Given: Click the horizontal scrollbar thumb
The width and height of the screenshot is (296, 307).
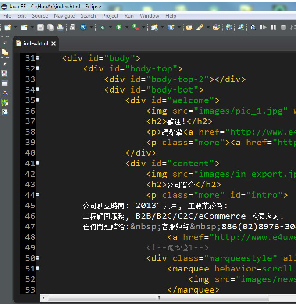Looking at the screenshot, I should click(158, 298).
